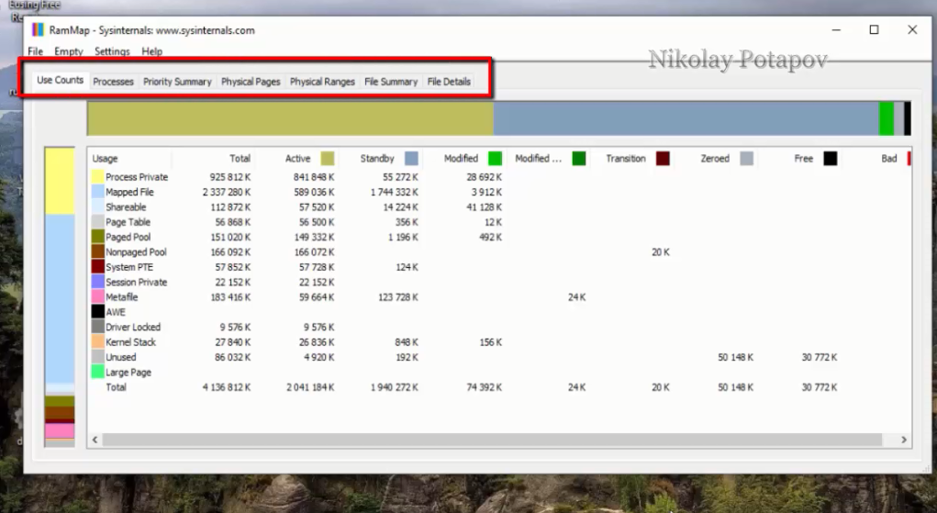Click the Process Private yellow swatch

[x=97, y=177]
